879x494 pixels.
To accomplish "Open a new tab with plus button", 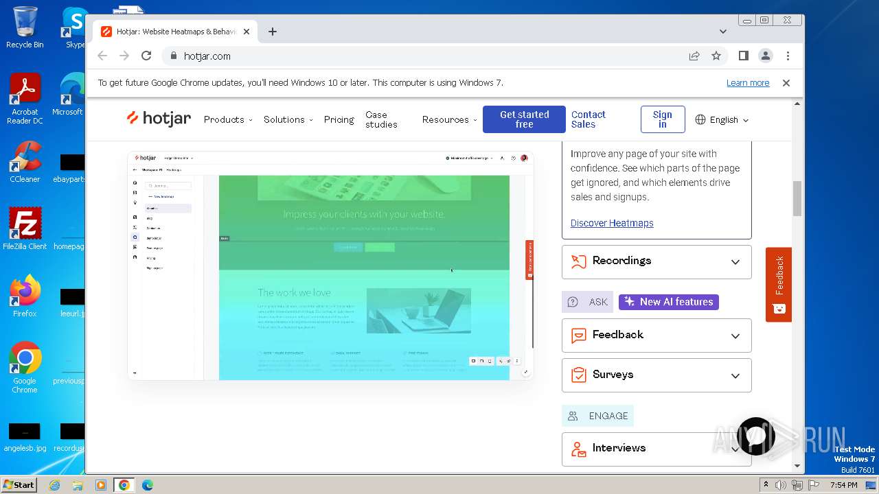I will (273, 32).
